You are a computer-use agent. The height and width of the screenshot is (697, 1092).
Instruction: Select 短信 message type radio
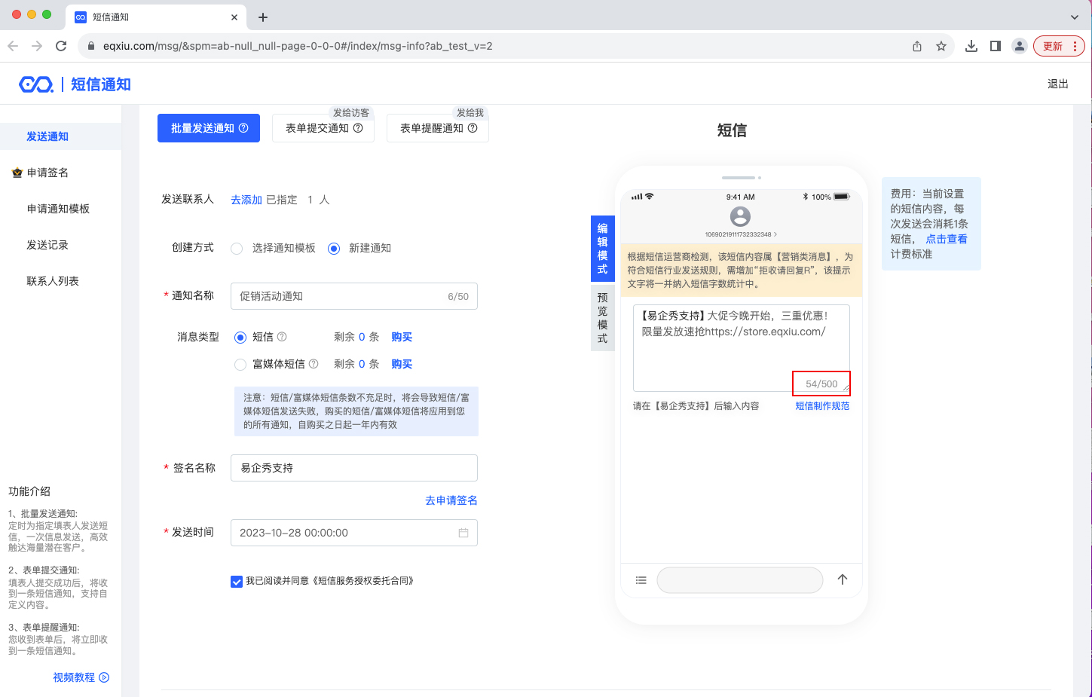(240, 338)
